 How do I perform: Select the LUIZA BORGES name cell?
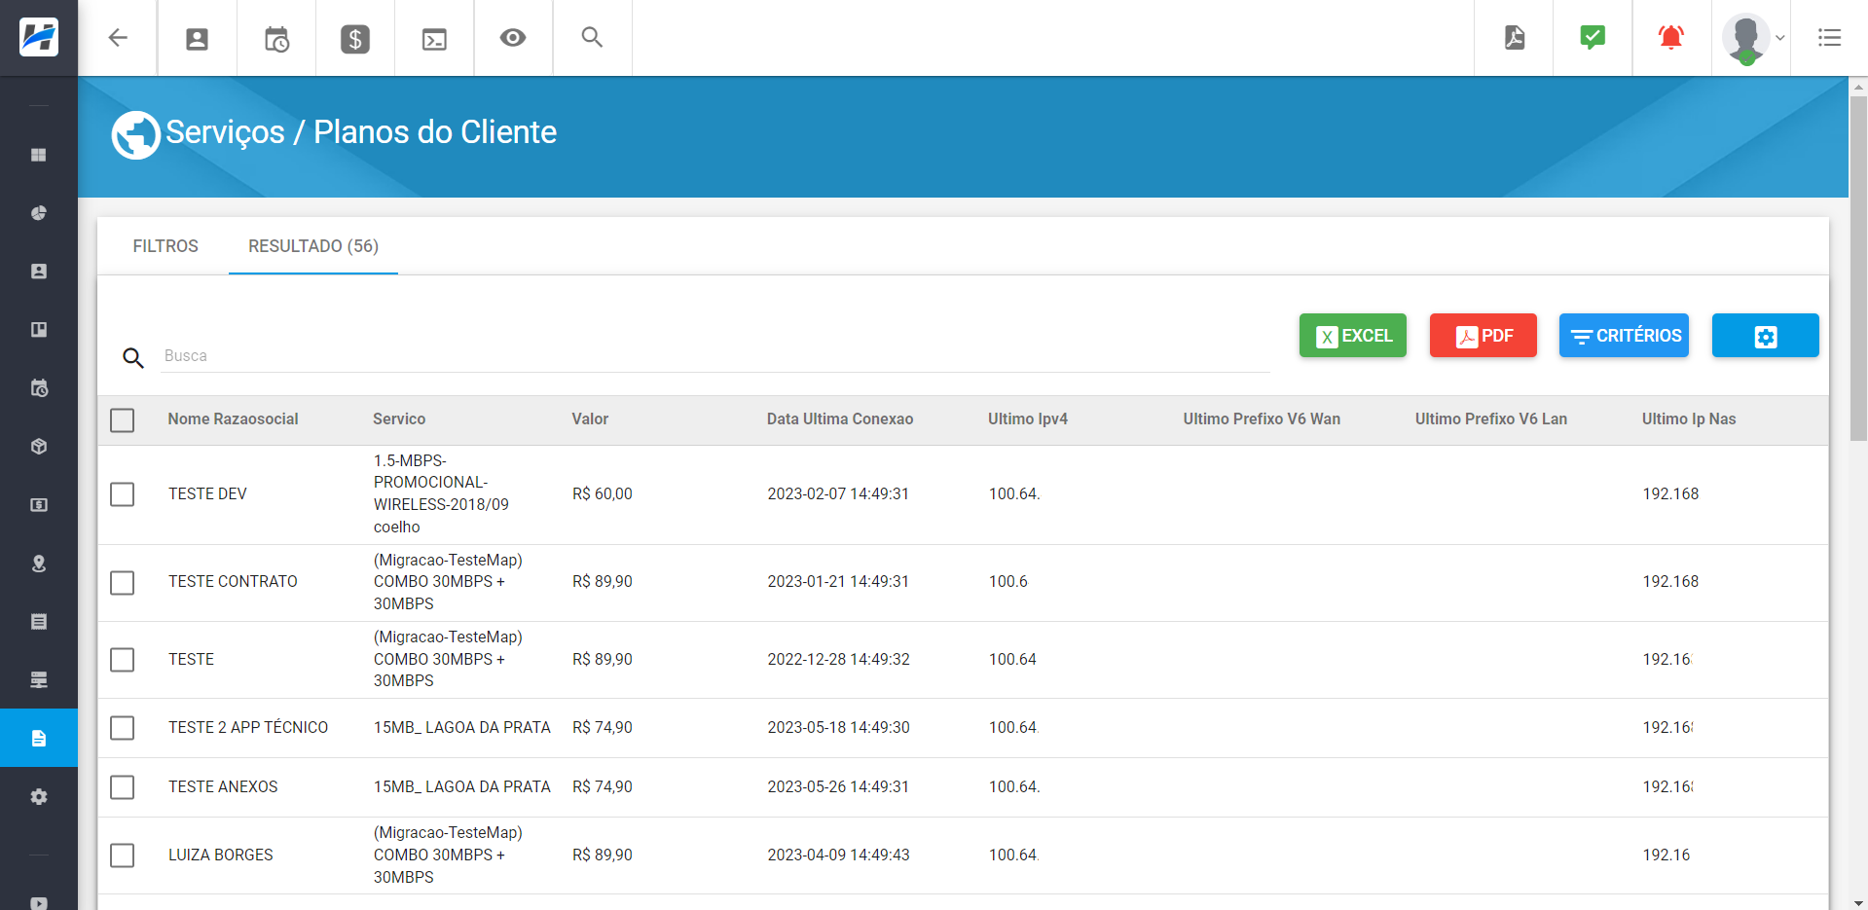pos(221,855)
